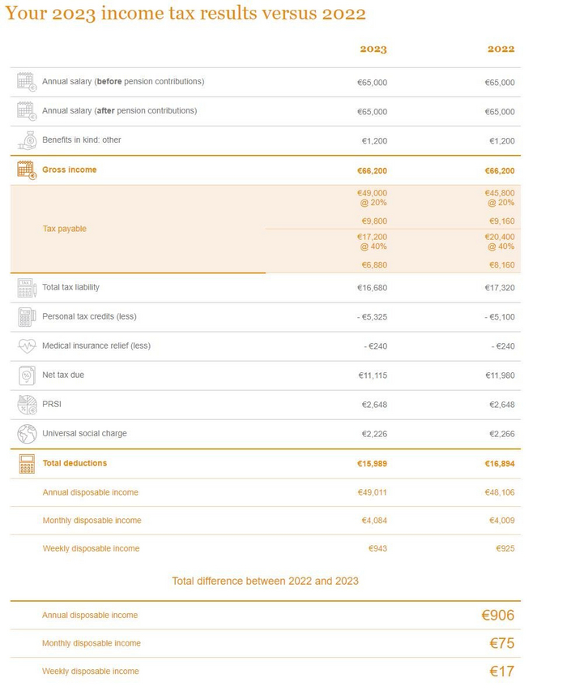Select the 2022 column header
This screenshot has width=567, height=691.
point(501,49)
